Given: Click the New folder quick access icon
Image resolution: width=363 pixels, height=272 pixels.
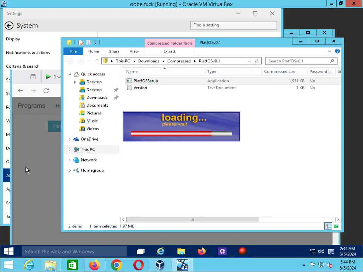Looking at the screenshot, I should click(88, 42).
